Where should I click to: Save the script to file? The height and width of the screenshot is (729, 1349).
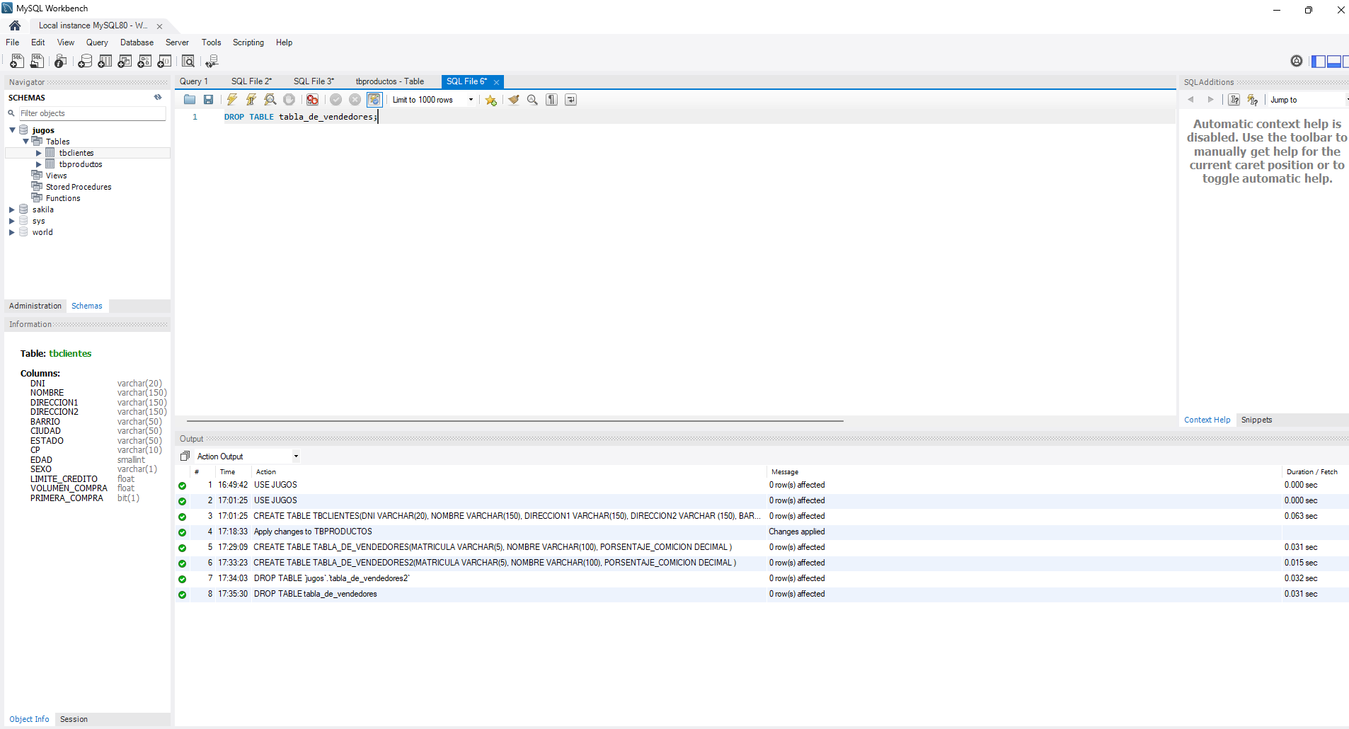(x=208, y=100)
